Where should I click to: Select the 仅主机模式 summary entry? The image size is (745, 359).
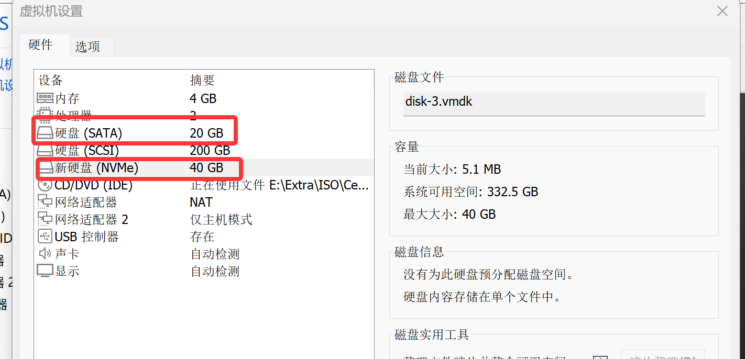[221, 219]
